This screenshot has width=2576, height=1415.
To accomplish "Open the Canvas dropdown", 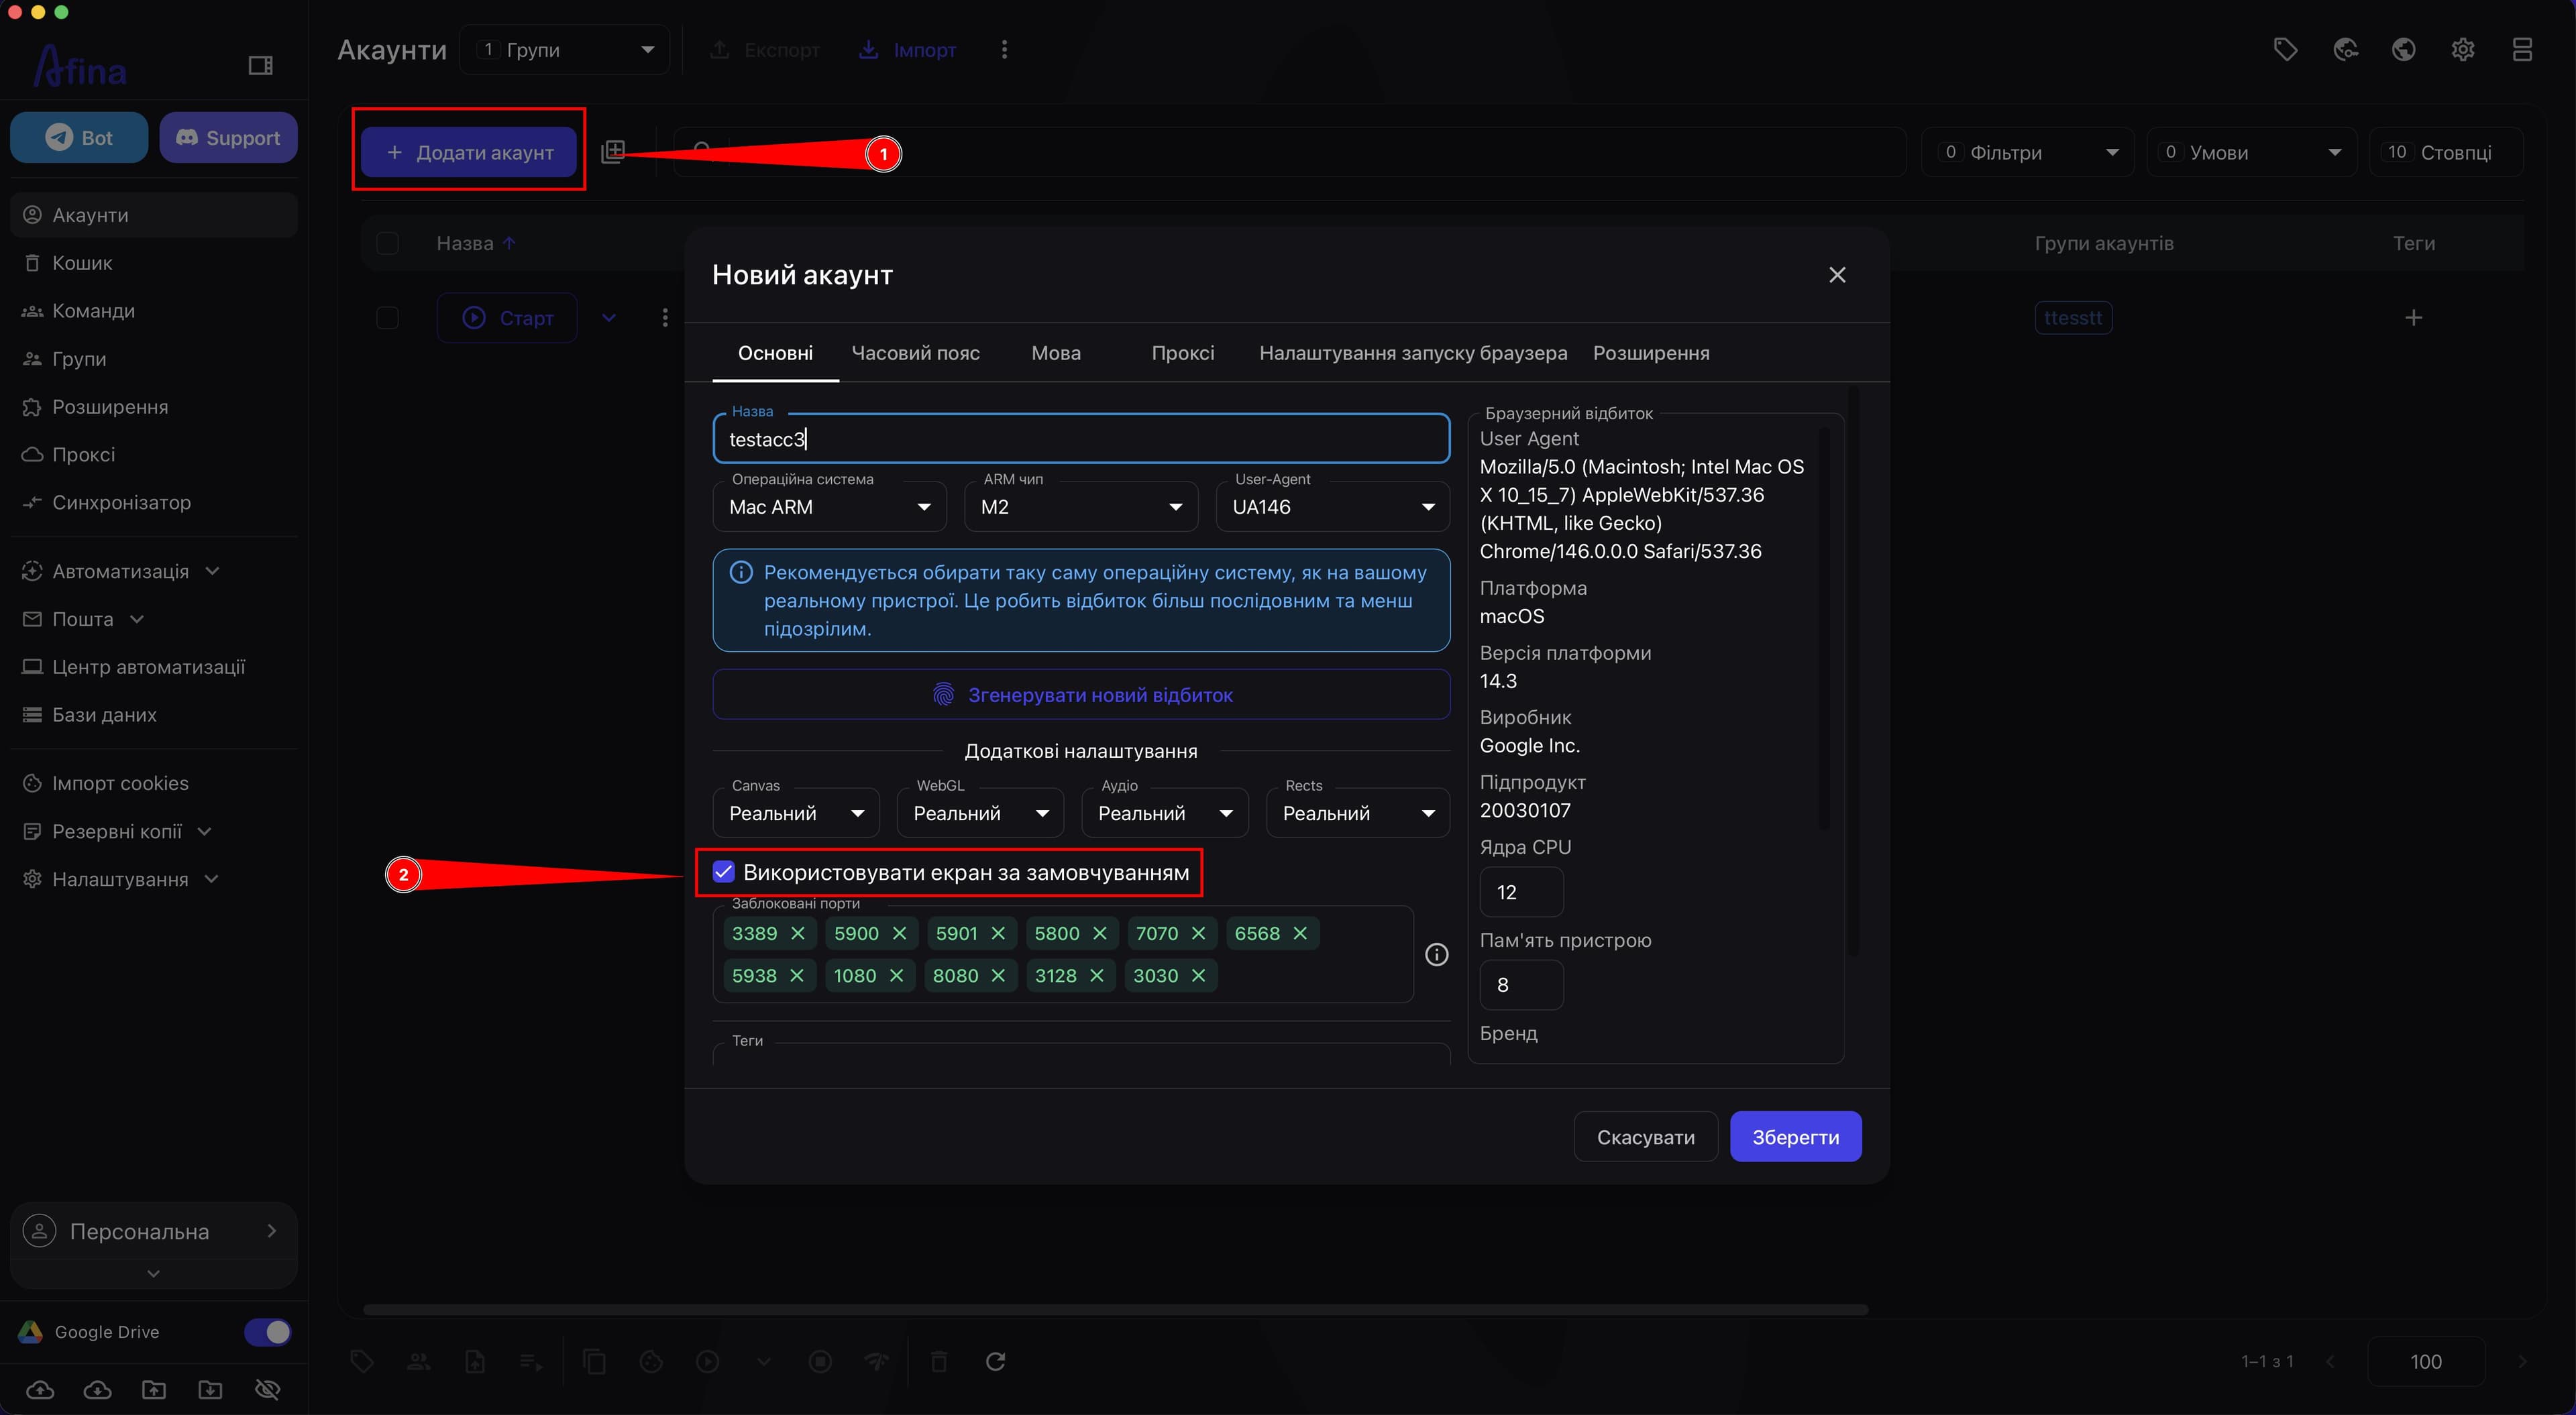I will pyautogui.click(x=796, y=813).
